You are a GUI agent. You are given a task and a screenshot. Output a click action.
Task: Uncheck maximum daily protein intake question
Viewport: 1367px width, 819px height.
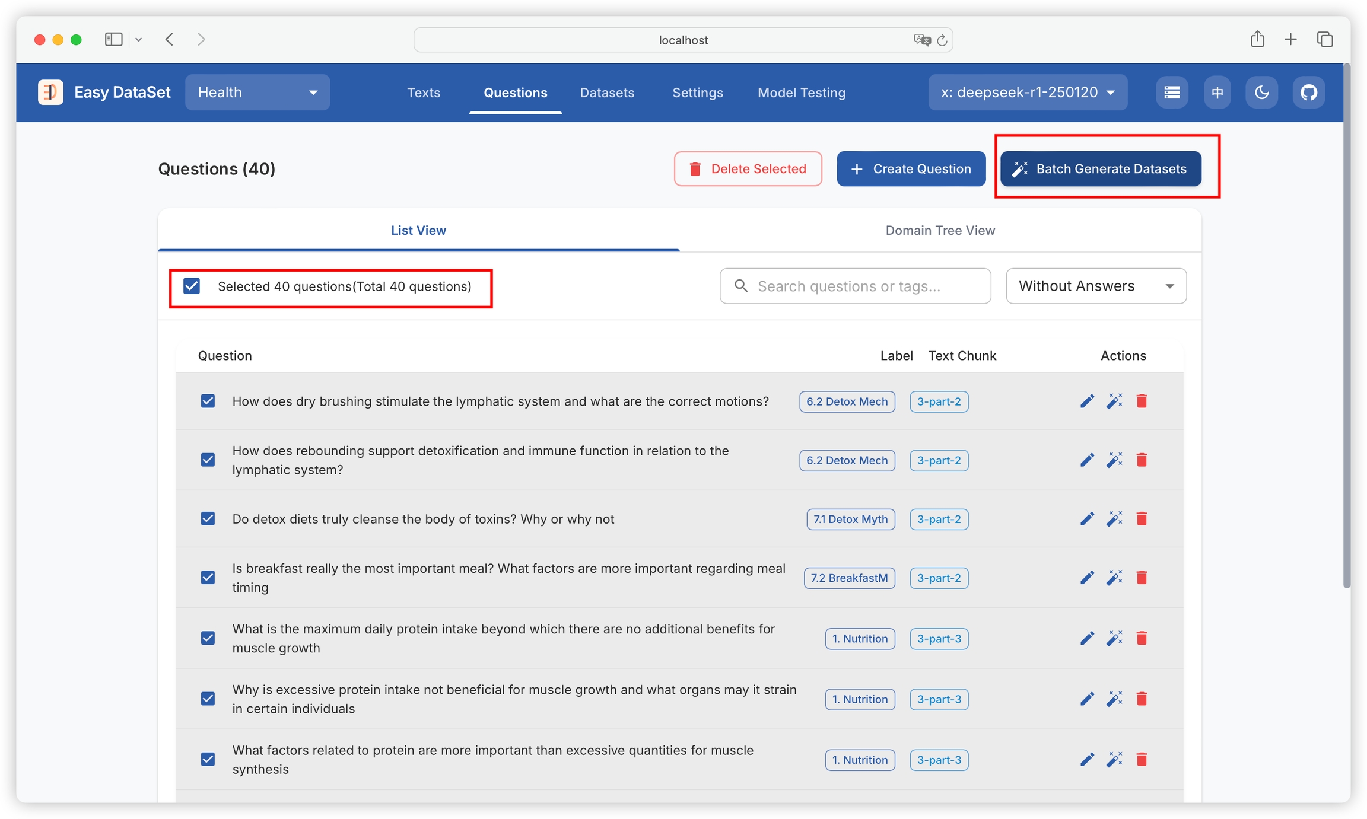point(208,639)
